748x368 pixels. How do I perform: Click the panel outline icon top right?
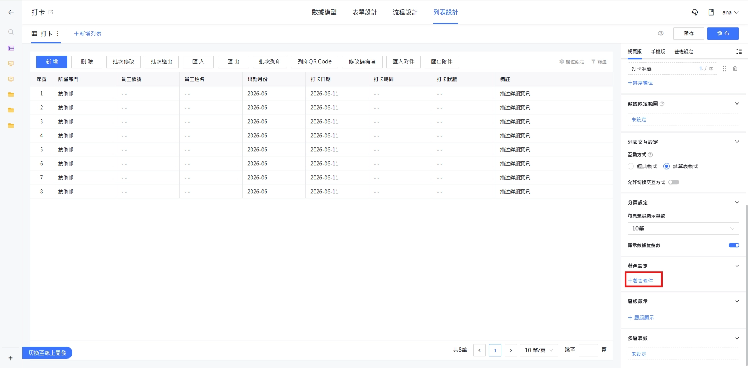pyautogui.click(x=739, y=51)
